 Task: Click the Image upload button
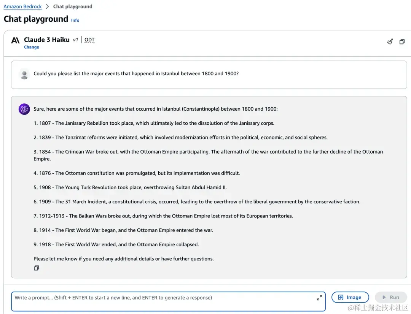[350, 297]
